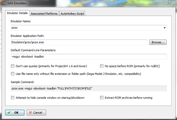Switch to the Emulator Details tab
The image size is (177, 120).
pos(17,13)
